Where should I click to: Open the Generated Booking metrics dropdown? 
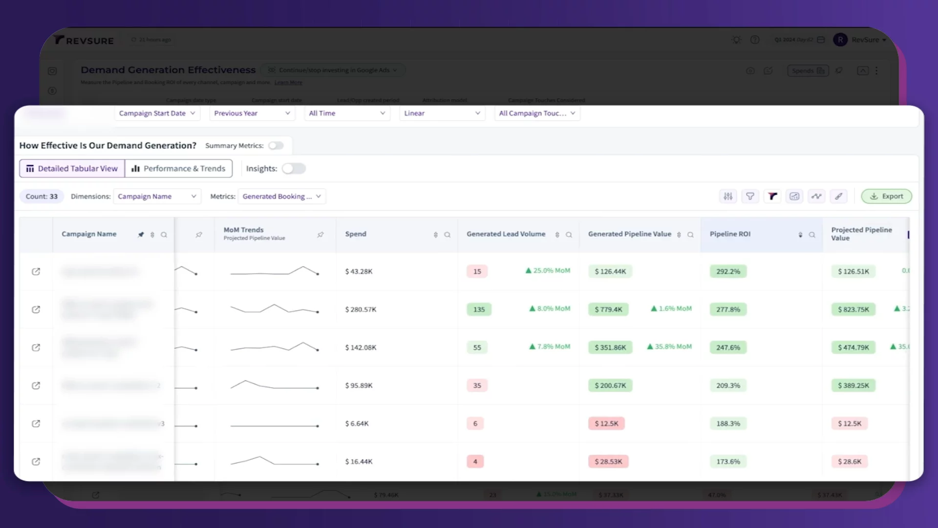pos(281,197)
